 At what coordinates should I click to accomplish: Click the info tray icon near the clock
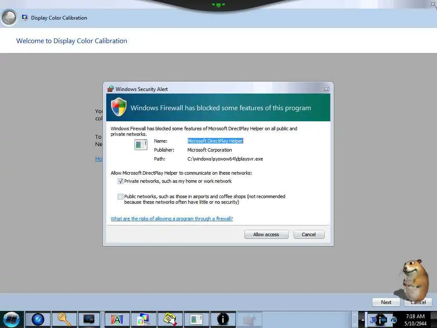pos(382,320)
